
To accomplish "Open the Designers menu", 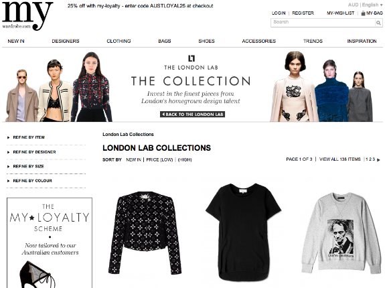I will point(66,41).
